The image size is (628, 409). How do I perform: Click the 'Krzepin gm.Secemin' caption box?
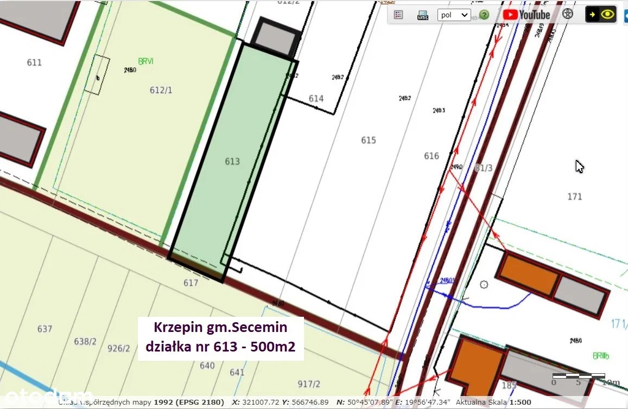220,337
